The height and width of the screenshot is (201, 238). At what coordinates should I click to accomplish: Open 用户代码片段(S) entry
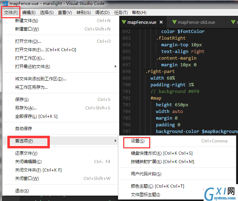point(177,174)
